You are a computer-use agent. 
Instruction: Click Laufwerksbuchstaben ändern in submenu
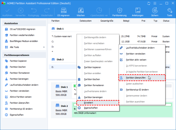pos(142,48)
